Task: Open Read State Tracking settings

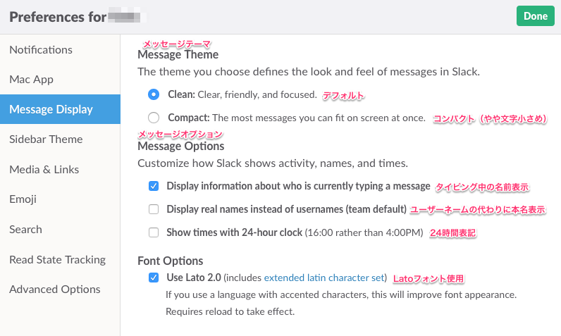Action: (57, 259)
